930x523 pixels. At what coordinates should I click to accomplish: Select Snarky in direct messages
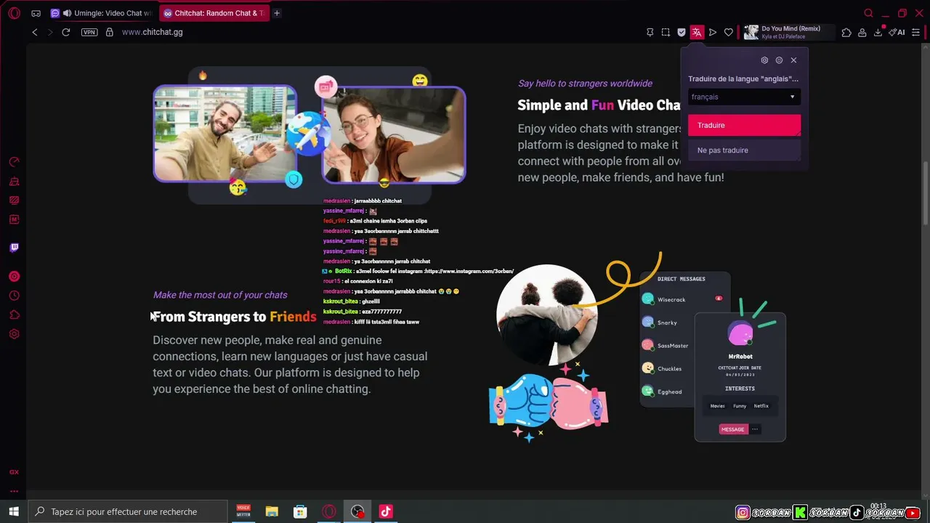[659, 323]
